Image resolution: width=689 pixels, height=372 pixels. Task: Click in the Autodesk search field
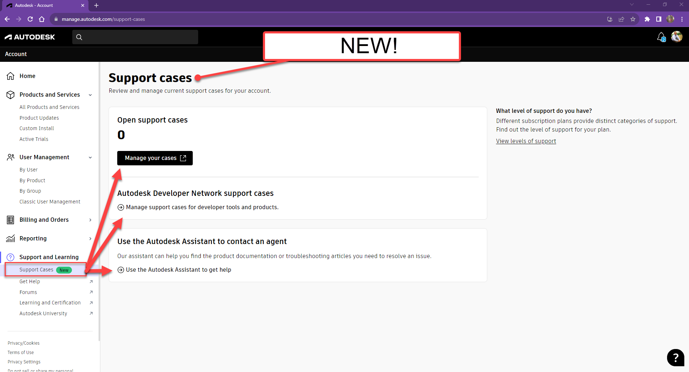click(x=135, y=37)
